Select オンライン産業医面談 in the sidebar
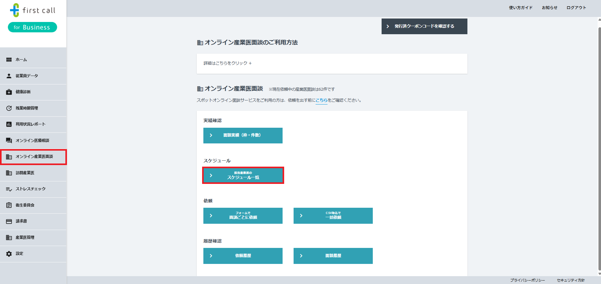 coord(33,157)
